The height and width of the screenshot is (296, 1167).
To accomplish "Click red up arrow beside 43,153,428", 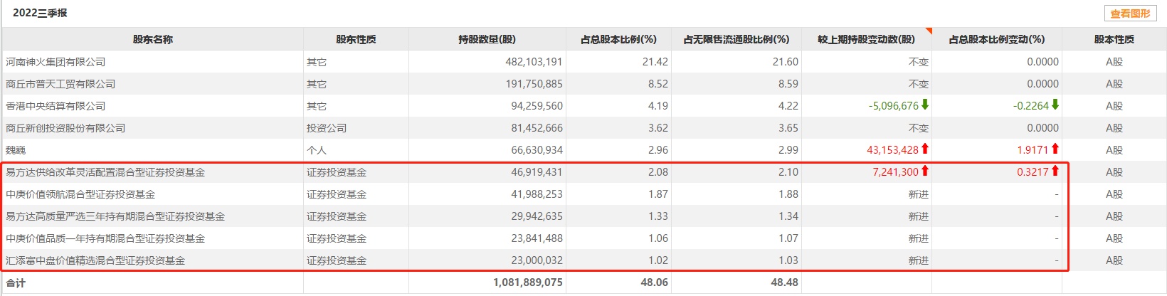I will click(925, 149).
